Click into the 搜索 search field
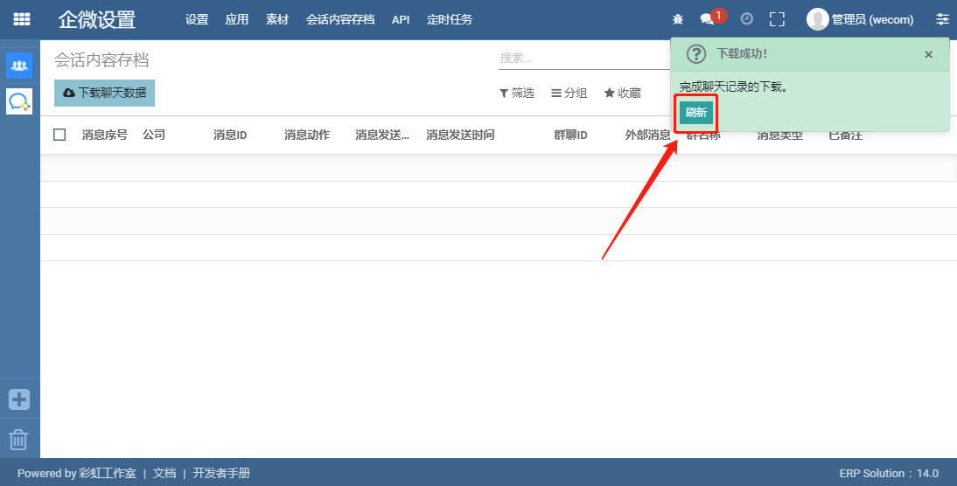 coord(584,58)
